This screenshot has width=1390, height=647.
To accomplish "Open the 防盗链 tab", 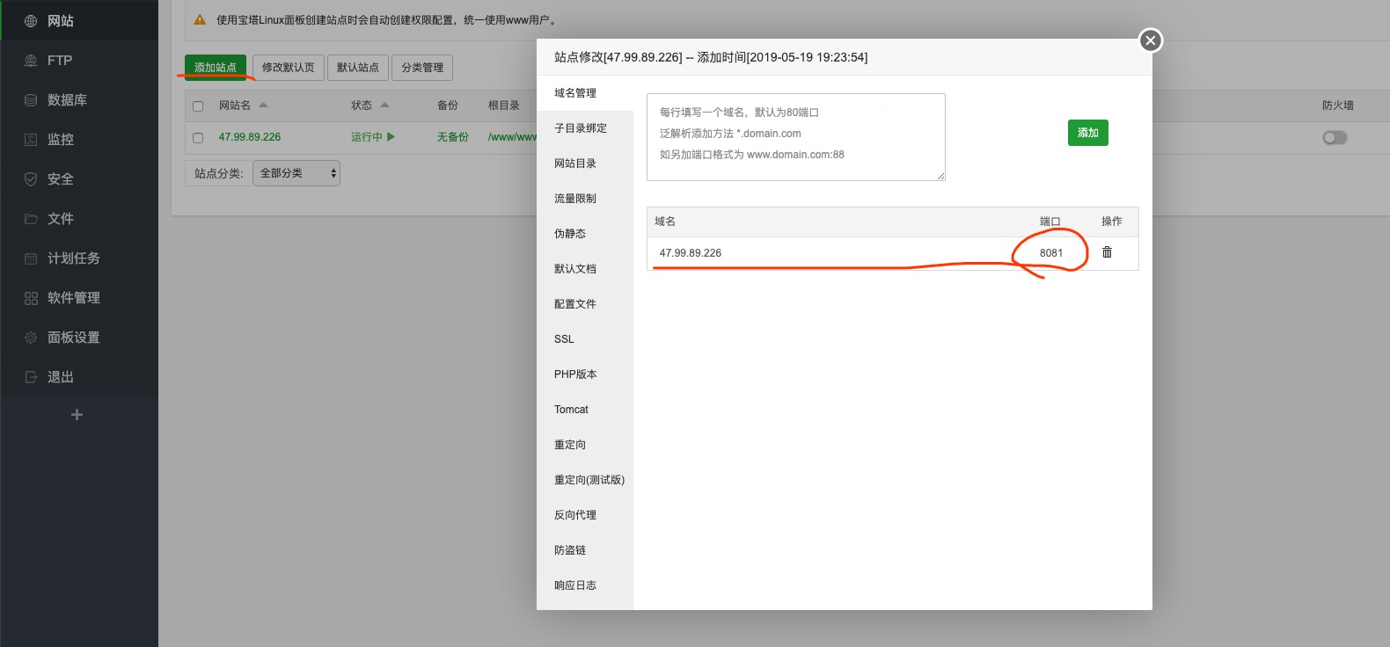I will [585, 550].
